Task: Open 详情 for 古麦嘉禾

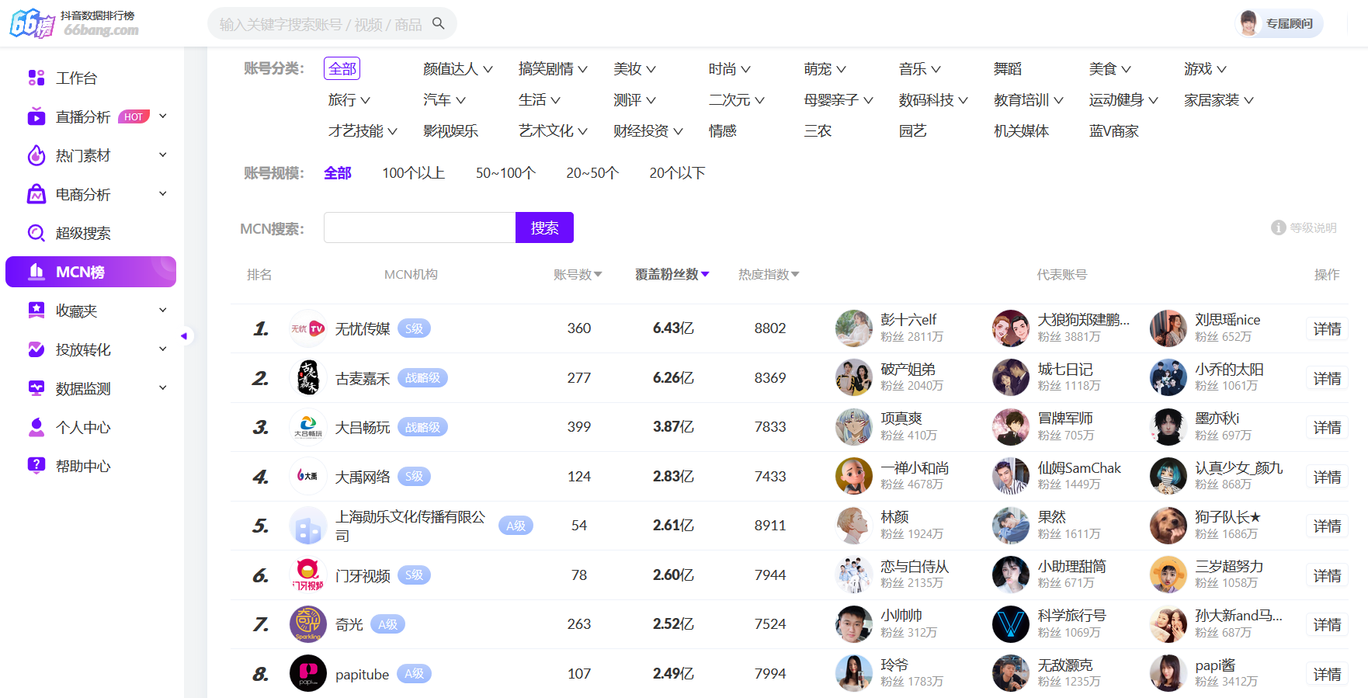Action: click(x=1327, y=379)
